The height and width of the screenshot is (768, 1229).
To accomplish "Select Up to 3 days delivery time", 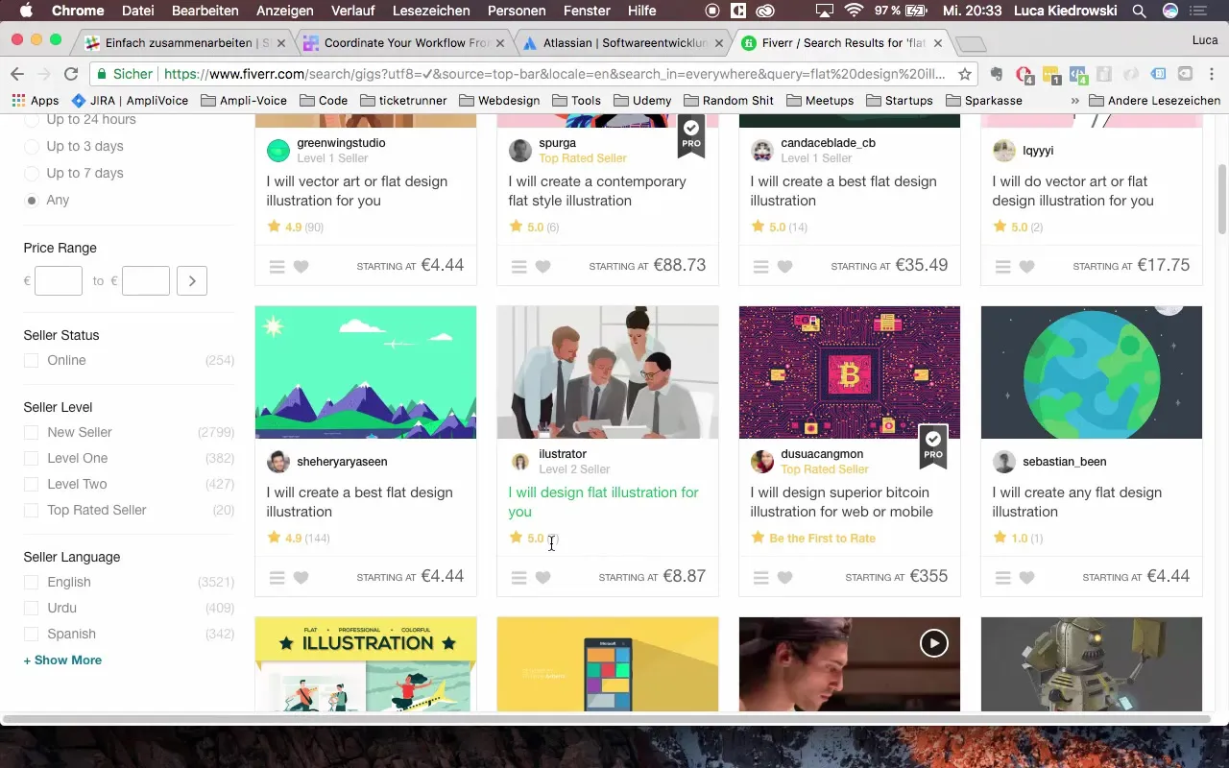I will [32, 147].
